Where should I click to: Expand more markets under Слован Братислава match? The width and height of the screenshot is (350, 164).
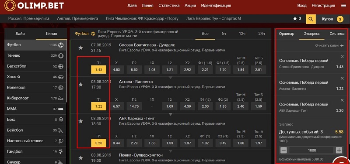coord(171,78)
